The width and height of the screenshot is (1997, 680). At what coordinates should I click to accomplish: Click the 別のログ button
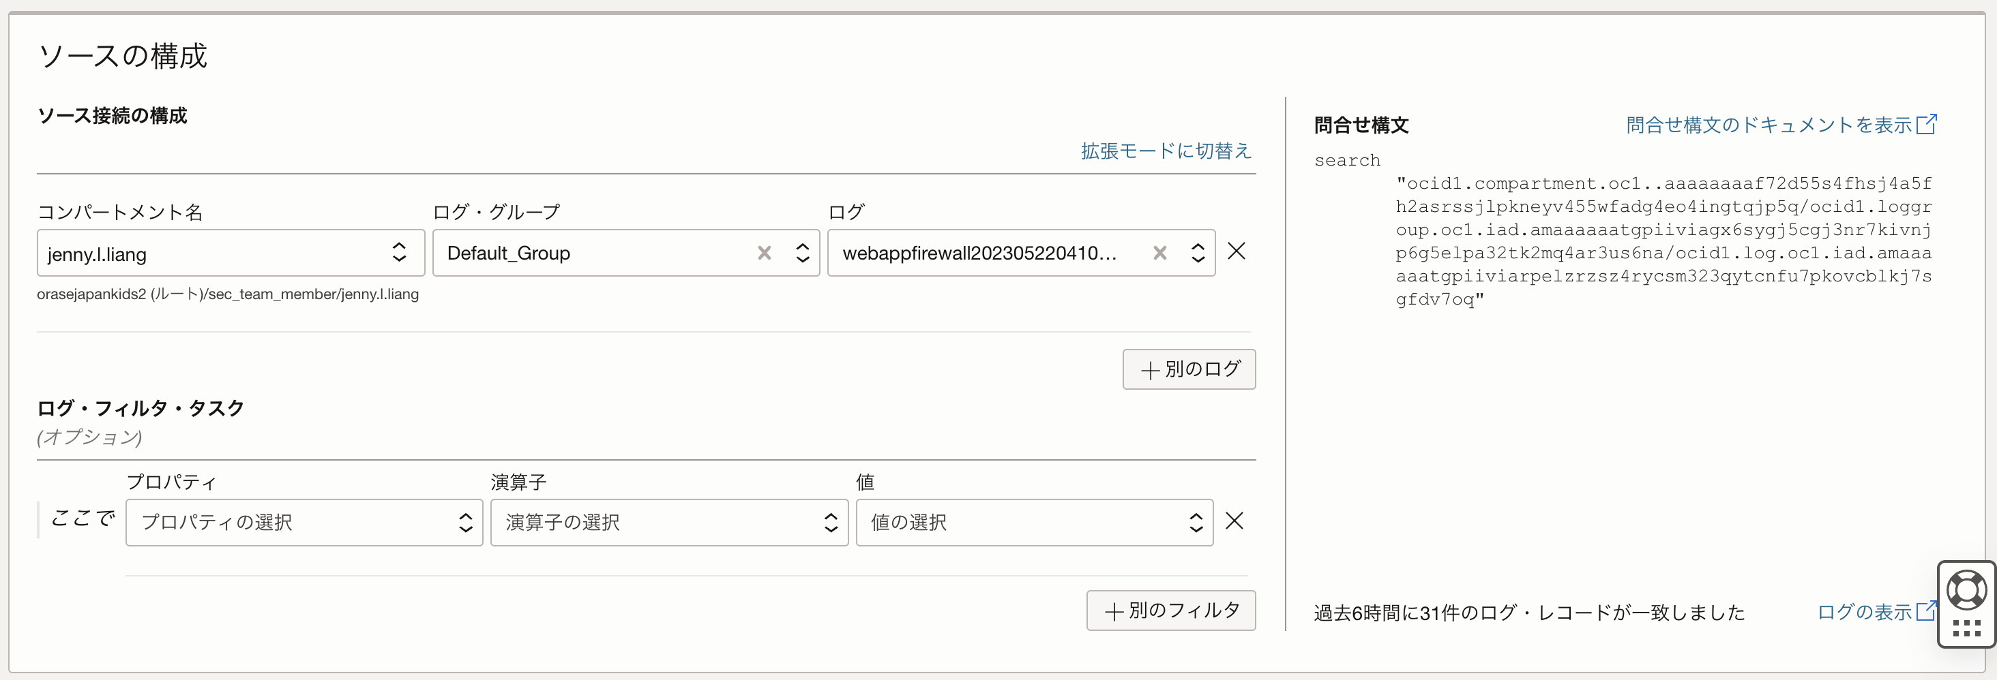coord(1188,369)
